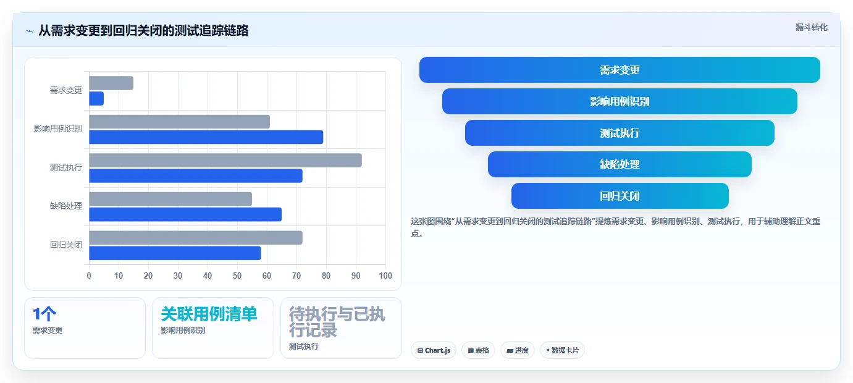Select the 回归关闭 funnel stage
The width and height of the screenshot is (853, 383).
(620, 196)
